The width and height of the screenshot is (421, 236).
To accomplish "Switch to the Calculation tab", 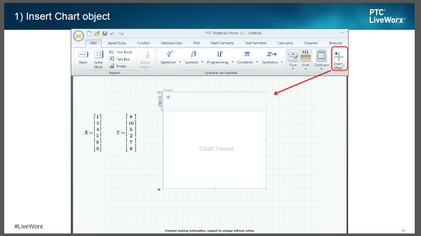I will click(x=285, y=43).
